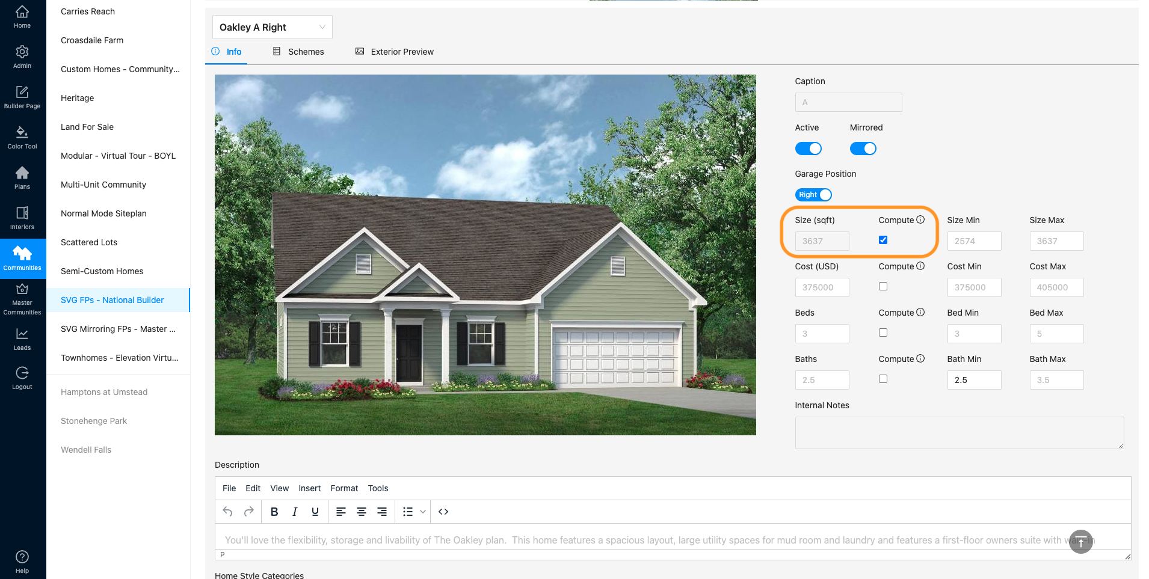This screenshot has height=579, width=1149.
Task: Toggle underline formatting
Action: pyautogui.click(x=315, y=512)
